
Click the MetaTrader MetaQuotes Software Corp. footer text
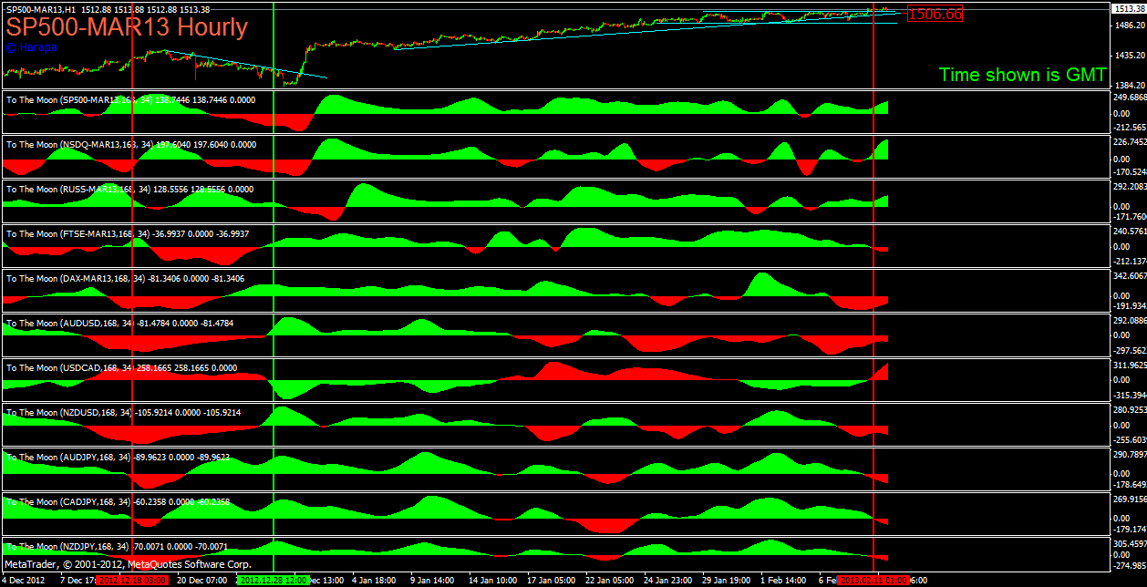coord(128,564)
